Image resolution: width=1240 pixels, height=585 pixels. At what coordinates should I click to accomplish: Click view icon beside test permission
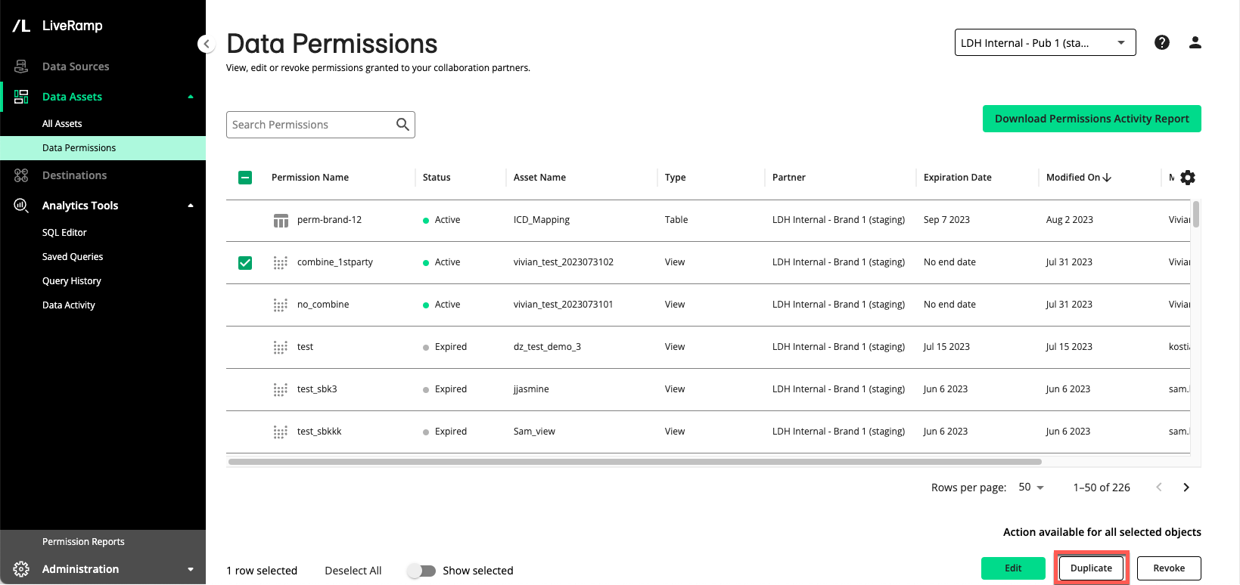pyautogui.click(x=280, y=348)
